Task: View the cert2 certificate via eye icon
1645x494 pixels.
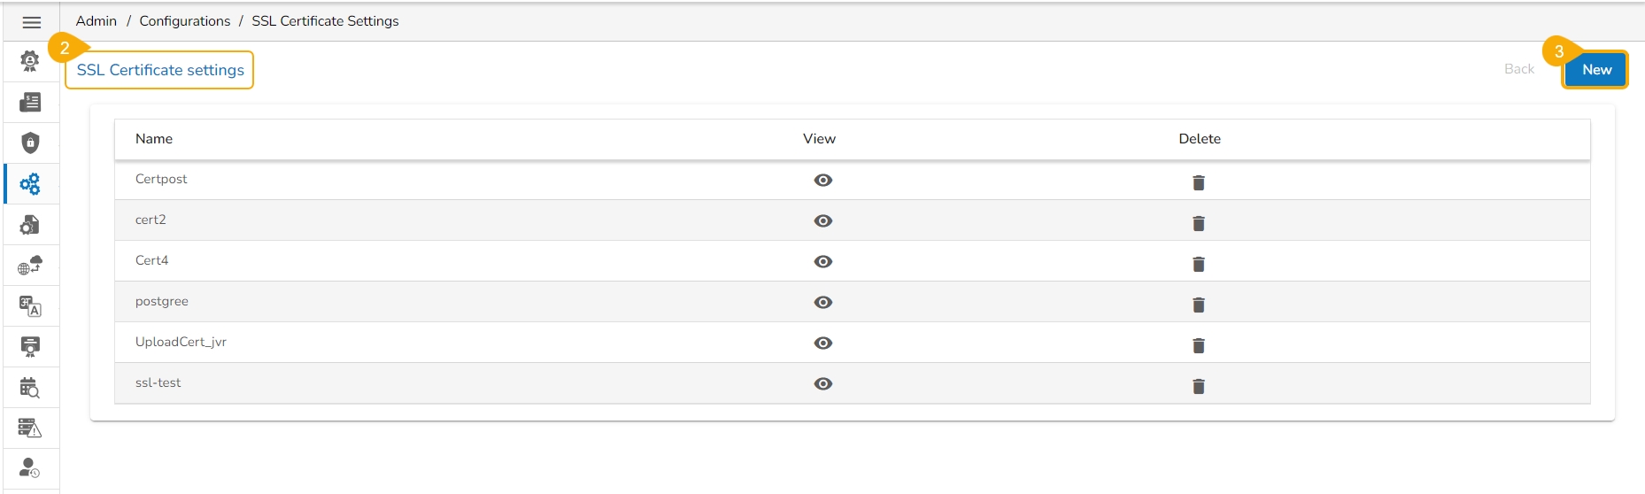Action: (822, 221)
